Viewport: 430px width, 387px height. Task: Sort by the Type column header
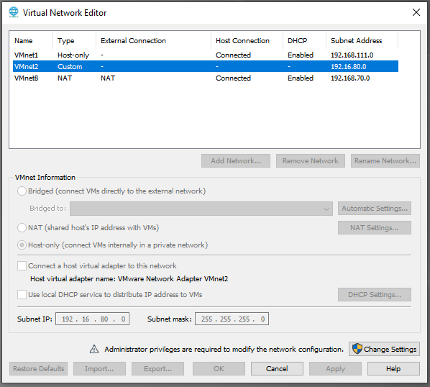(74, 40)
